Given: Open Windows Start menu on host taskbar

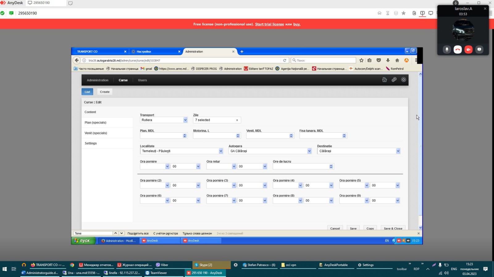Looking at the screenshot, I should click(x=5, y=269).
